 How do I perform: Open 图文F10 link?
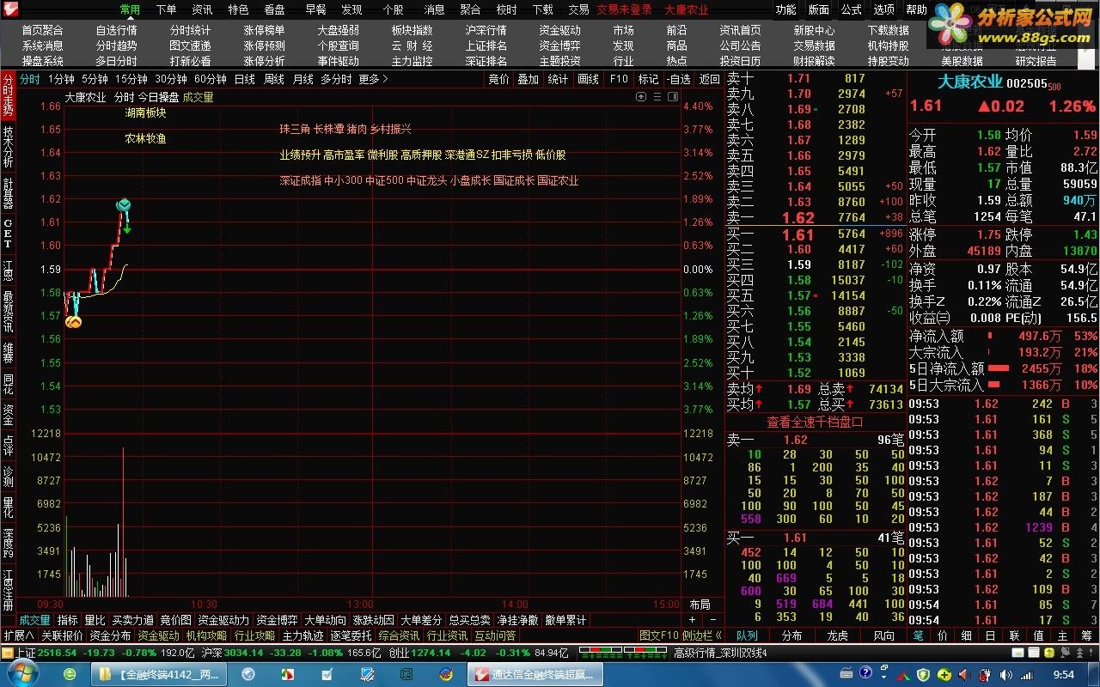[659, 635]
